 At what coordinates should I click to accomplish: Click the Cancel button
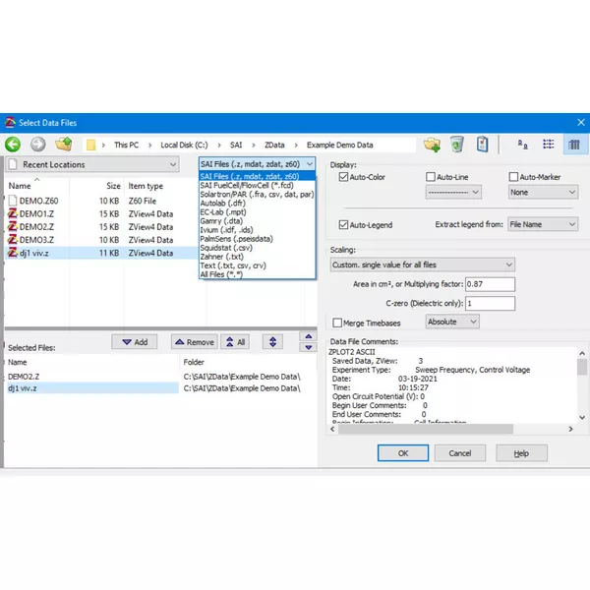pos(460,453)
